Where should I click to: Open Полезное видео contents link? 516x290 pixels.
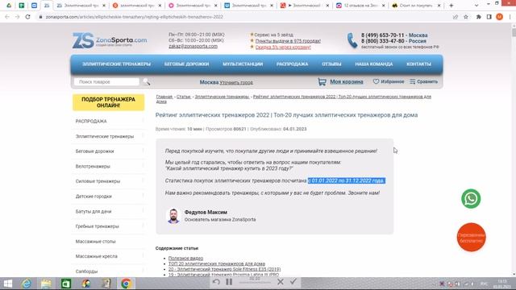coord(185,259)
